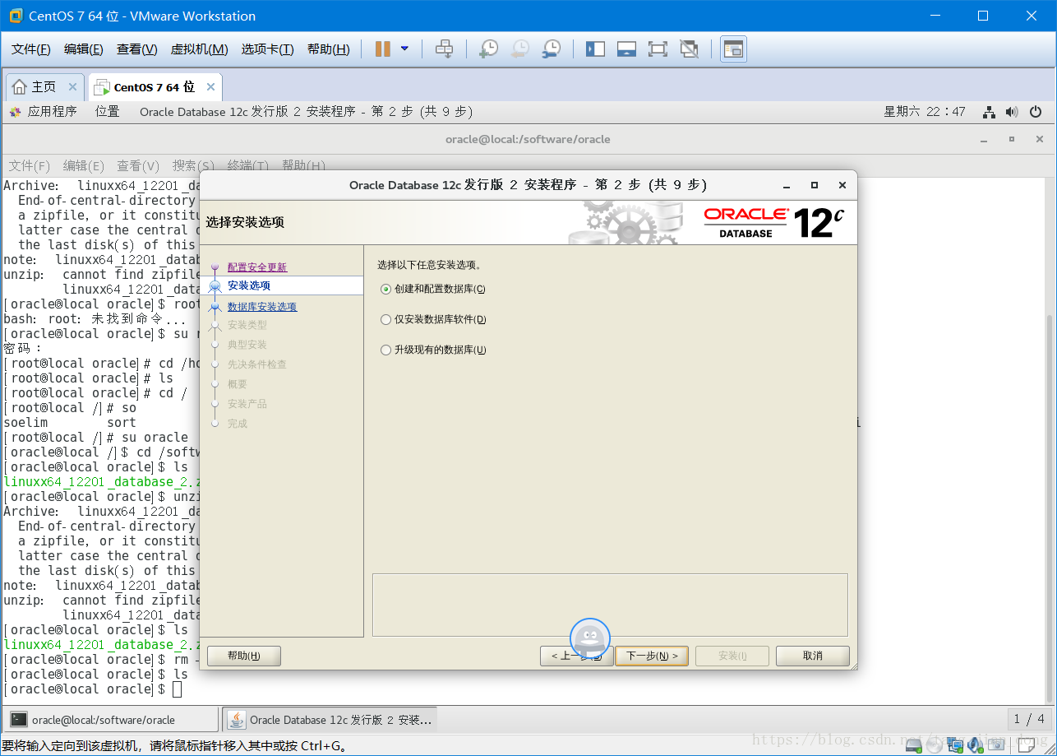Open VMware 虚拟机(M) menu
Viewport: 1057px width, 756px height.
point(199,49)
